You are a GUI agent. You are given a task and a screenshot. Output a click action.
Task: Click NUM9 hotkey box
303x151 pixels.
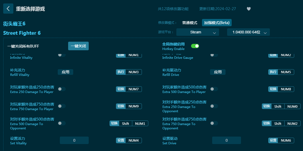134,106
